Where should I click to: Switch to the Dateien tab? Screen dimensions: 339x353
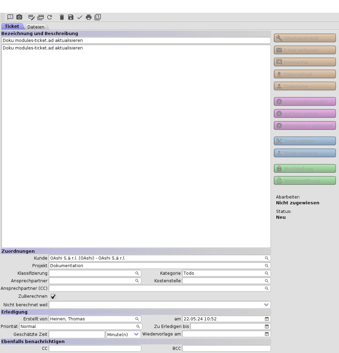point(36,27)
